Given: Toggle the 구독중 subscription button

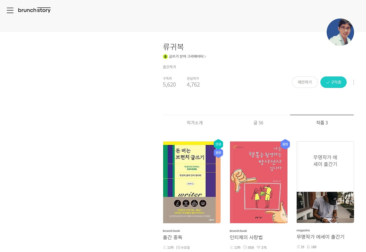Looking at the screenshot, I should [333, 82].
